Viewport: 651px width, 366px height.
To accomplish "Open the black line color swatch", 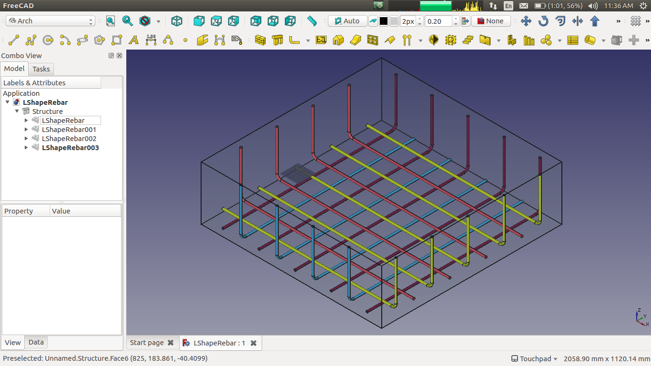I will coord(384,21).
